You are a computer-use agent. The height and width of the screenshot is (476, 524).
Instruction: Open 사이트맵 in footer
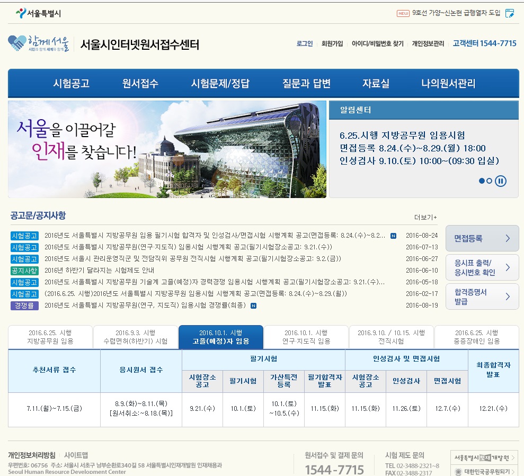[x=76, y=455]
